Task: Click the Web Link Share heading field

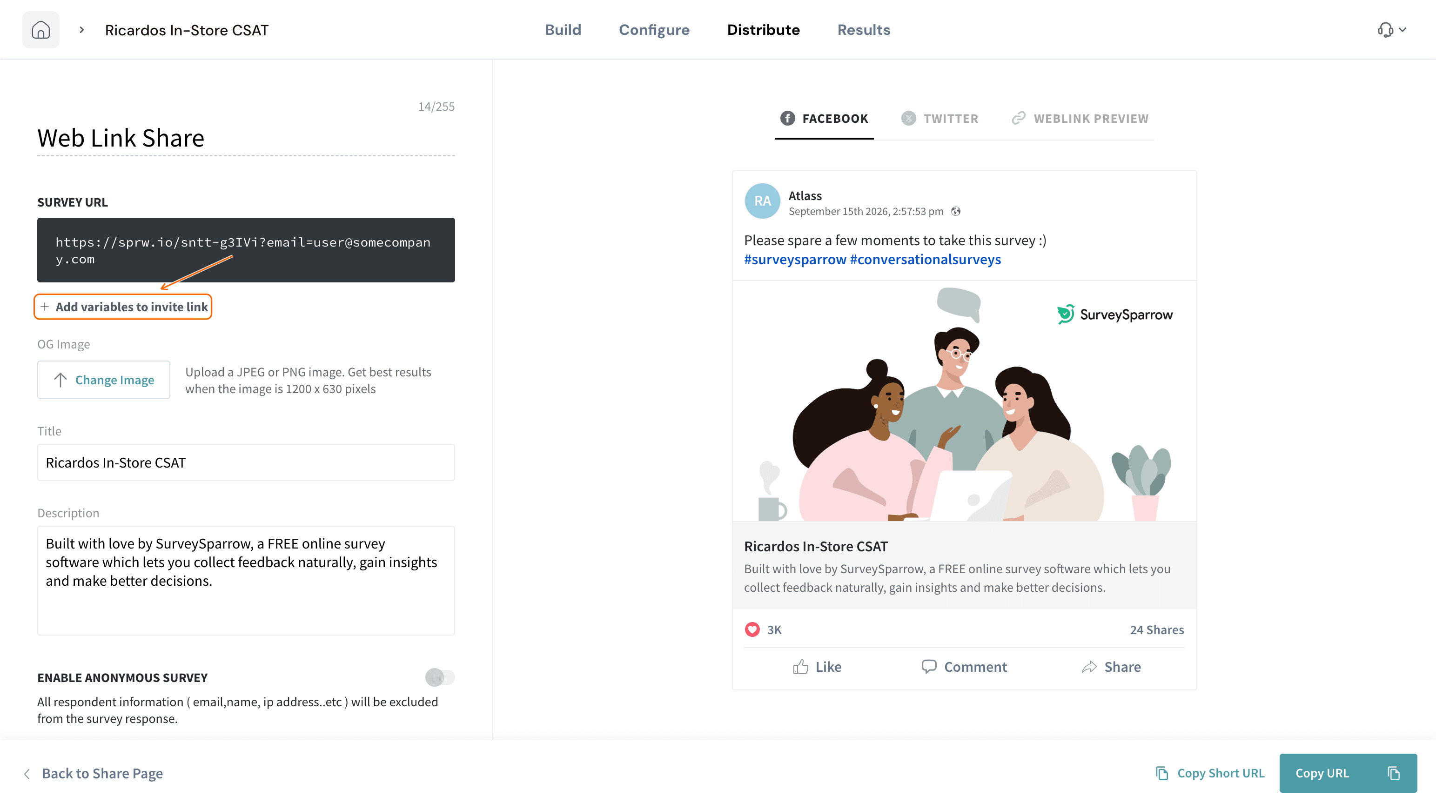Action: [x=246, y=138]
